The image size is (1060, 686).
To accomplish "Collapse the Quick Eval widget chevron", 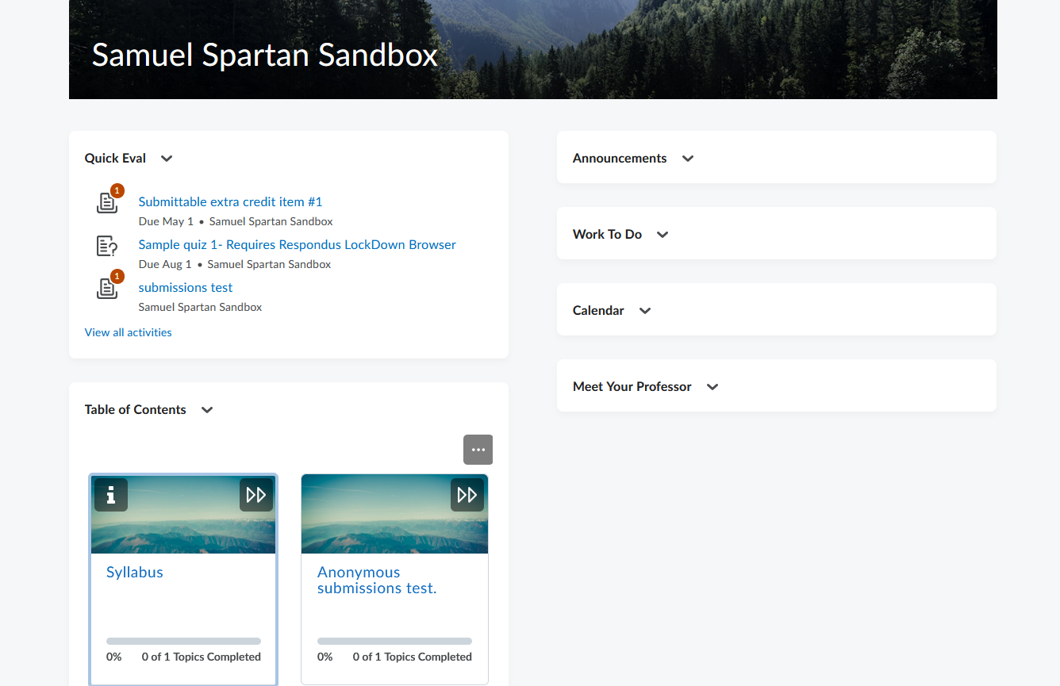I will 167,159.
